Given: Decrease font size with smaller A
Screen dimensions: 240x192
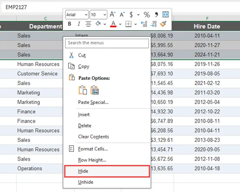Looking at the screenshot, I should [122, 14].
